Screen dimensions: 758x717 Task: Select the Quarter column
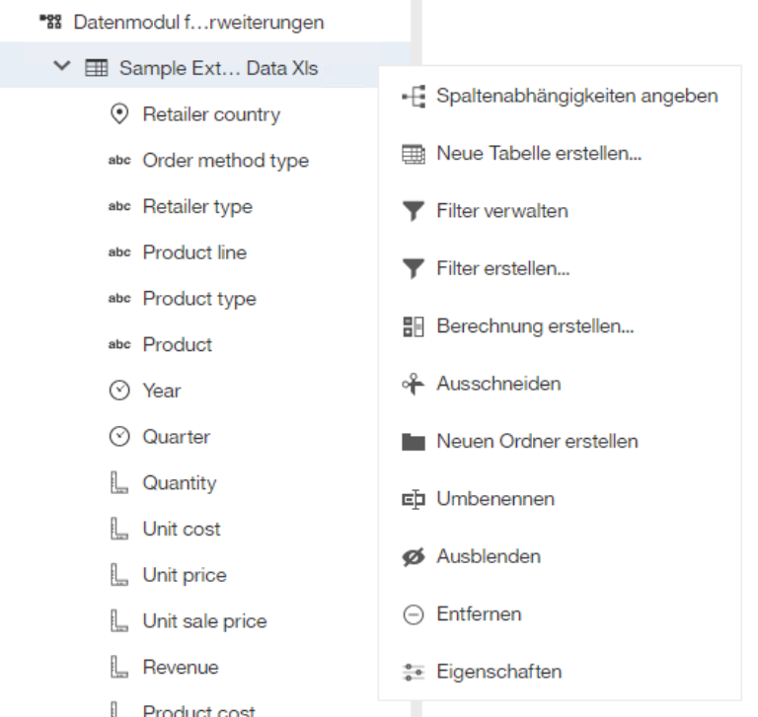coord(177,437)
